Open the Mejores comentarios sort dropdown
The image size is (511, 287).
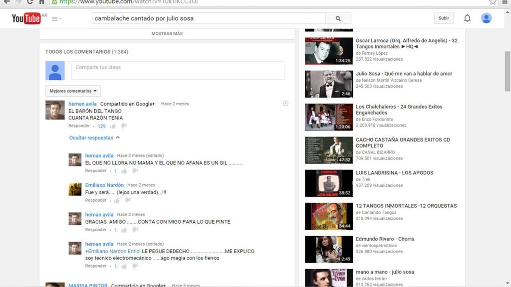tap(73, 91)
